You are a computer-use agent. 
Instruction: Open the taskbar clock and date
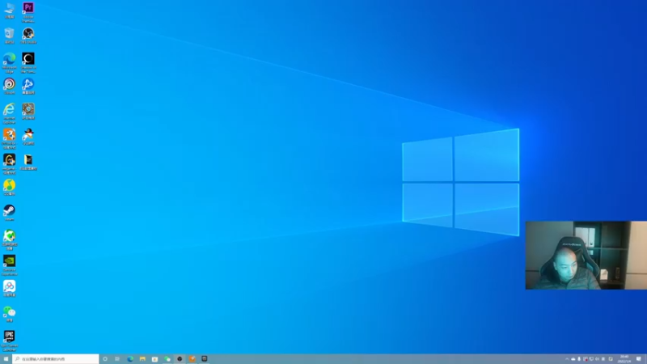[x=624, y=359]
